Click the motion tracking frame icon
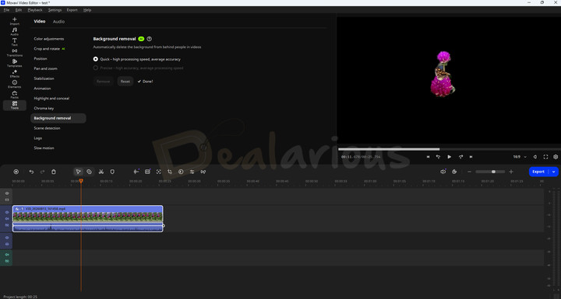The height and width of the screenshot is (299, 561). (x=158, y=172)
